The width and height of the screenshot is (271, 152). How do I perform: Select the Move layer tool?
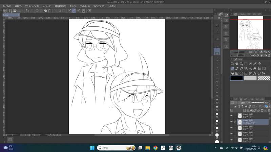(259, 64)
